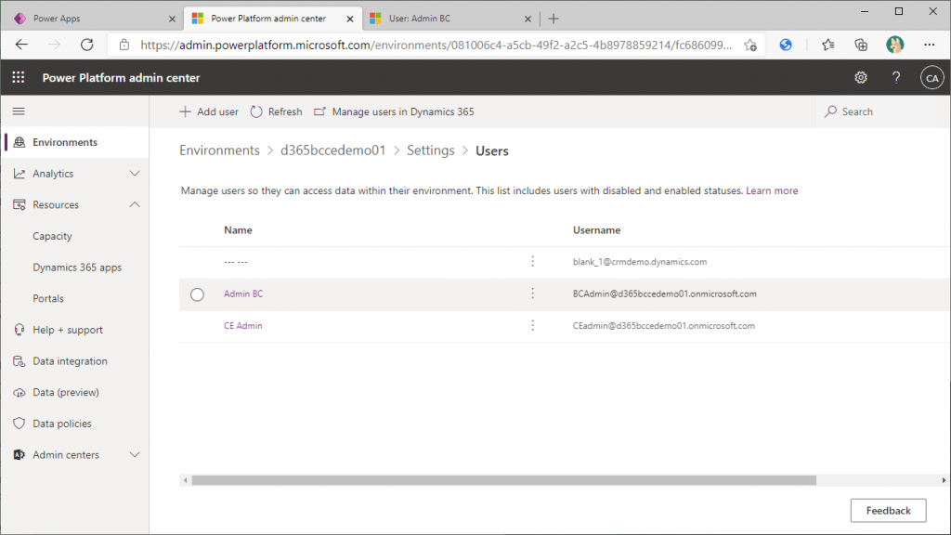View site information lock icon
This screenshot has height=535, width=951.
point(124,45)
